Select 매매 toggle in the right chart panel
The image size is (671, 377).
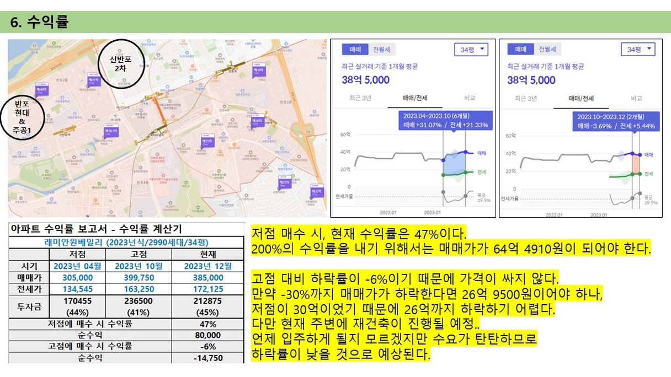[x=520, y=49]
